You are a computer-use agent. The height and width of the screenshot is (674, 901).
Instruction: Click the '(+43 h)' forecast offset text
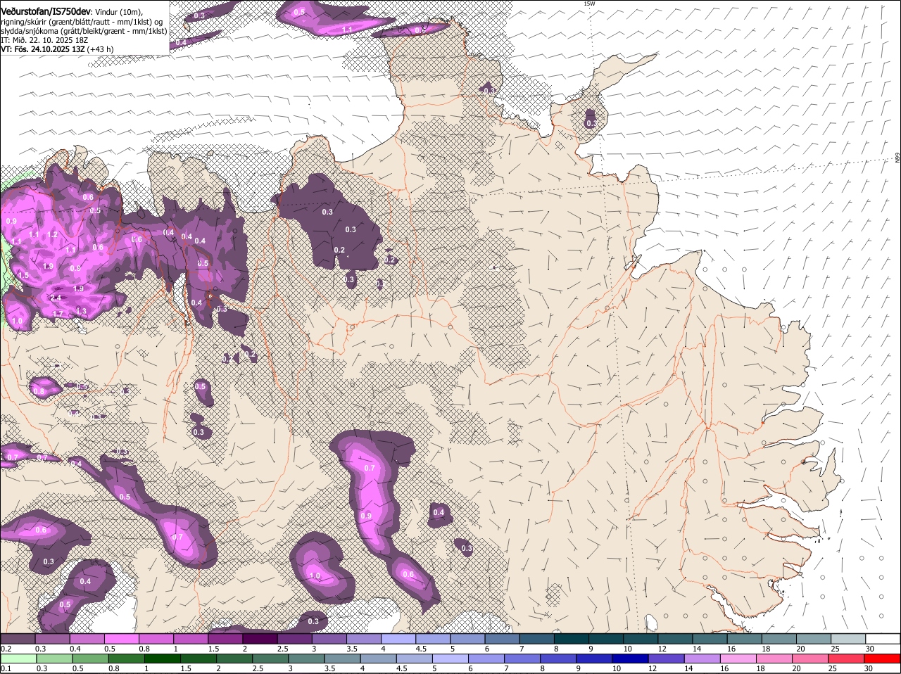coord(101,49)
